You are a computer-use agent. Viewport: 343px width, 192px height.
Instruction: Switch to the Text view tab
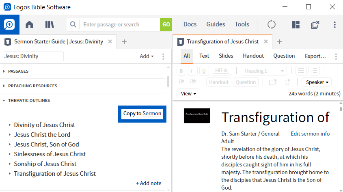(204, 56)
